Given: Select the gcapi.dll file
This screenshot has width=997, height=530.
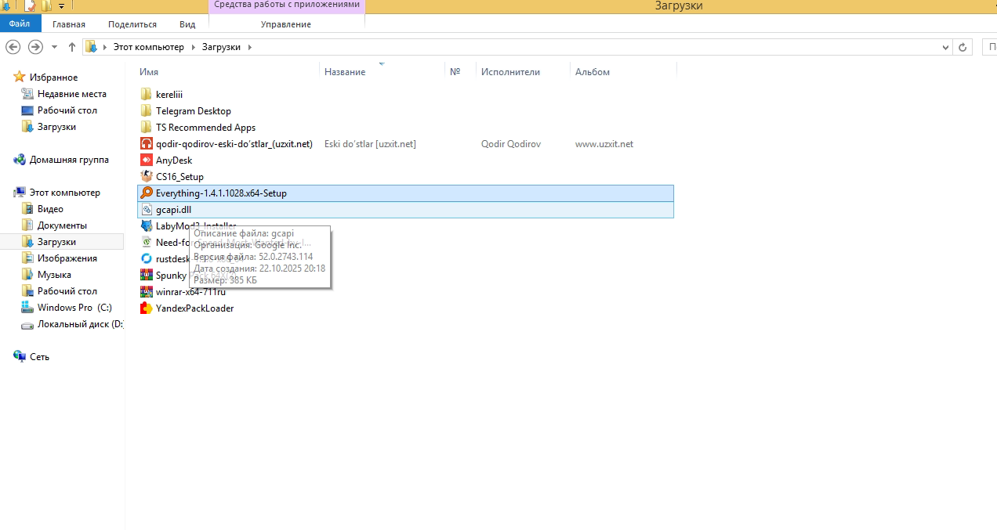Looking at the screenshot, I should click(x=172, y=209).
